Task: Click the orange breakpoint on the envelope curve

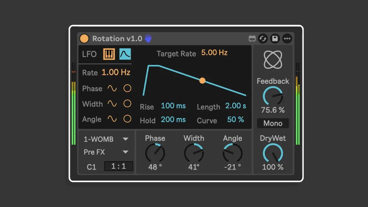Action: coord(202,81)
